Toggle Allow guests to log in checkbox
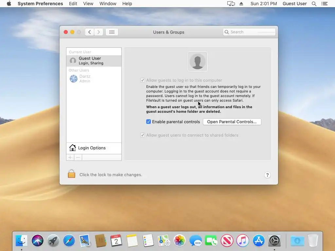335x251 pixels. pyautogui.click(x=143, y=80)
